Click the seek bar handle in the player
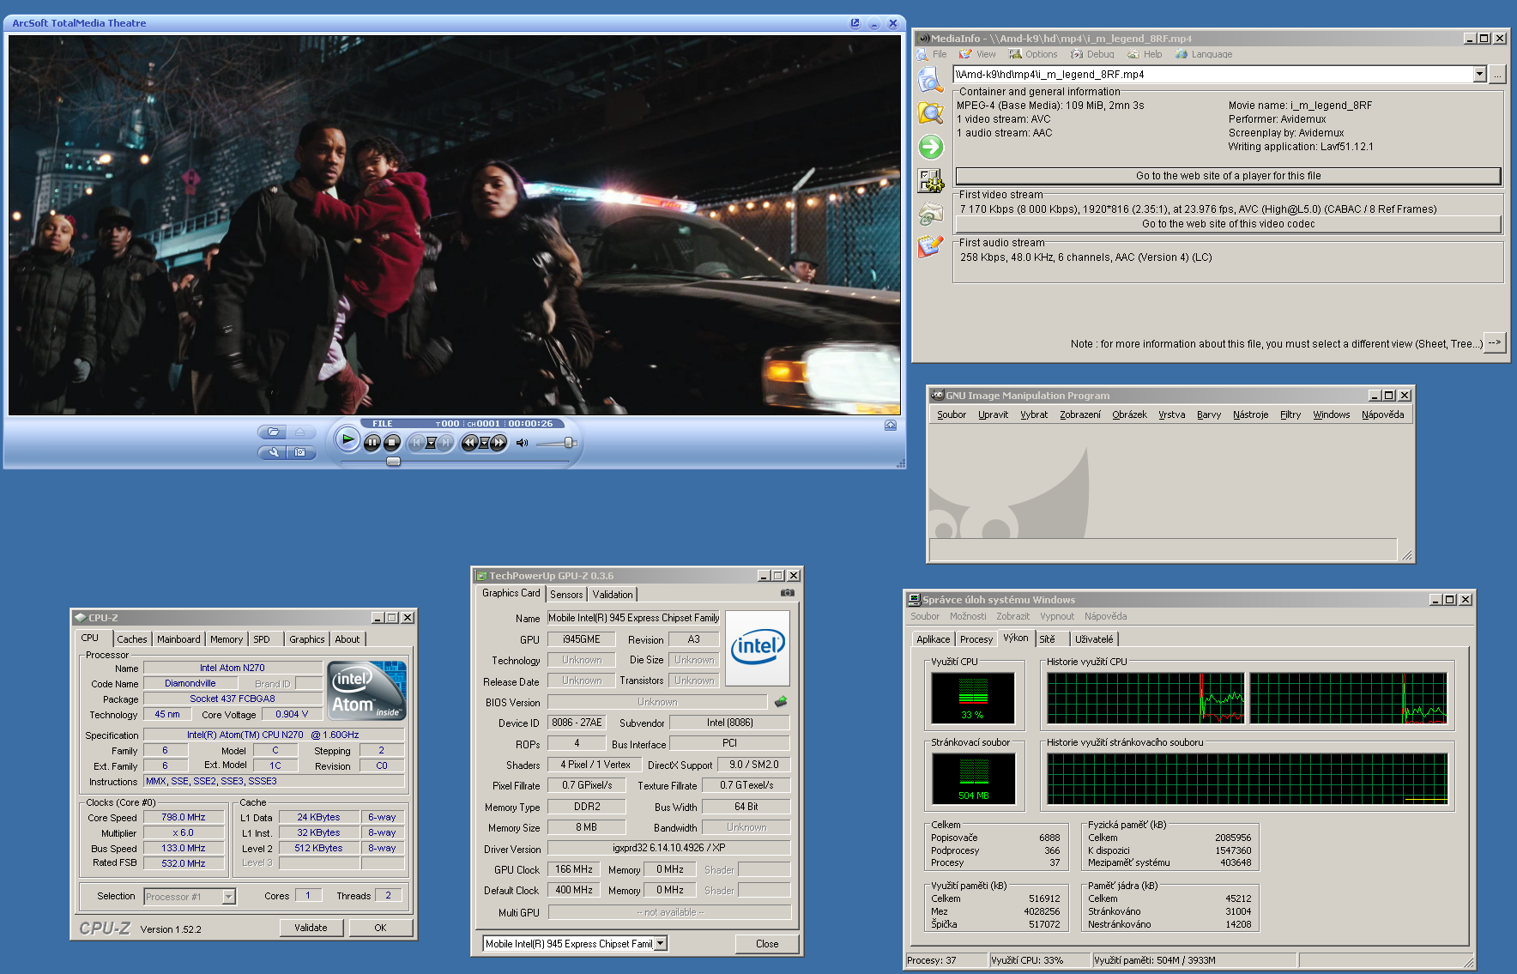The height and width of the screenshot is (974, 1517). (393, 462)
